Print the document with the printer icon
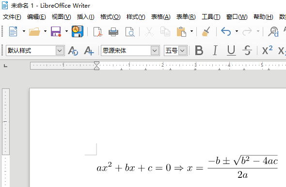 point(113,31)
